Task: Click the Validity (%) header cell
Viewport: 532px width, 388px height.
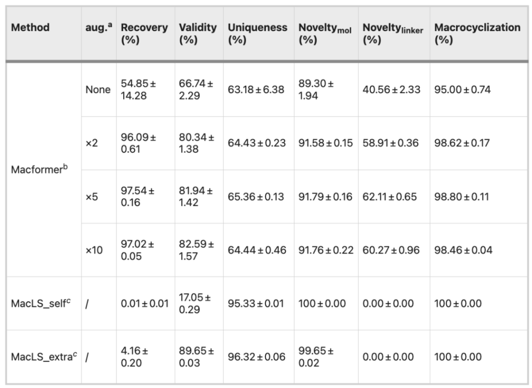Action: tap(198, 33)
